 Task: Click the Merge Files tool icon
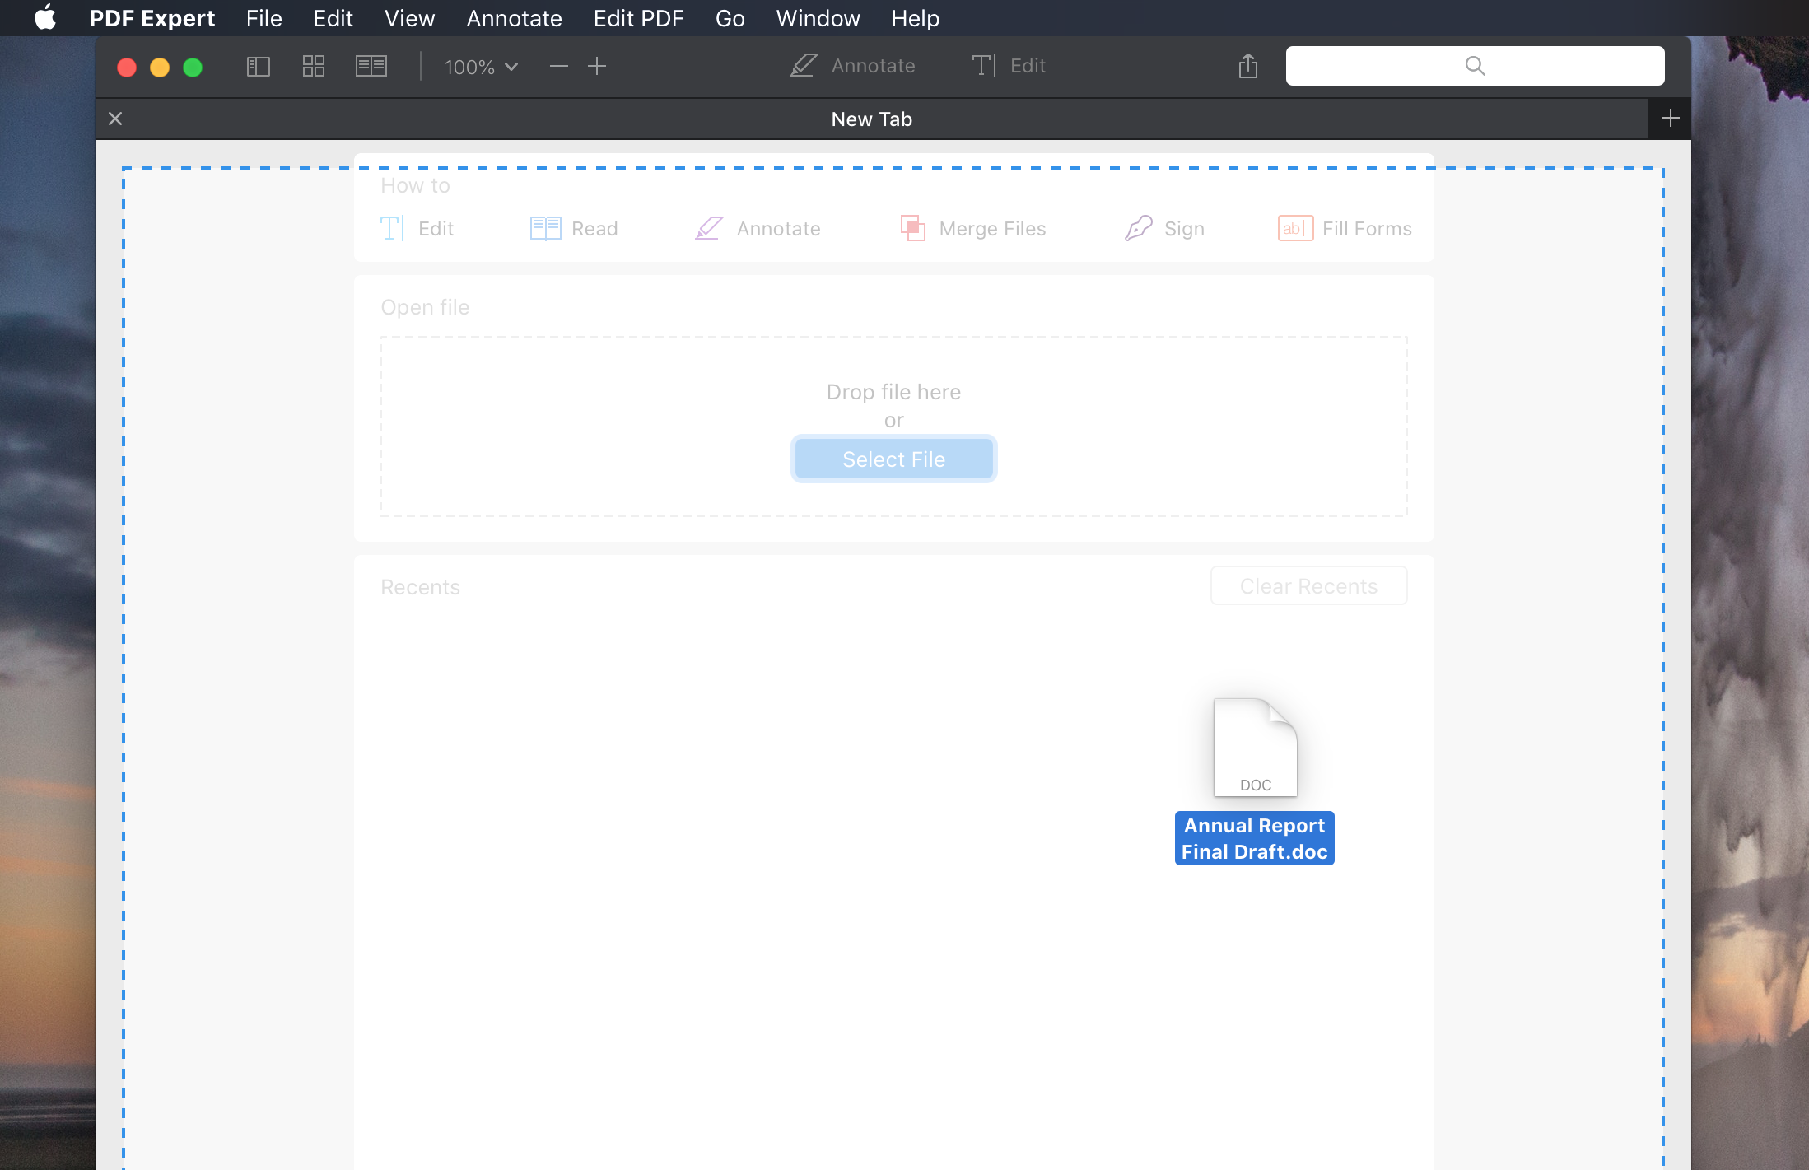coord(912,227)
